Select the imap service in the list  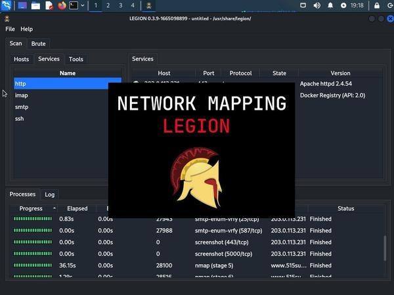[x=21, y=95]
